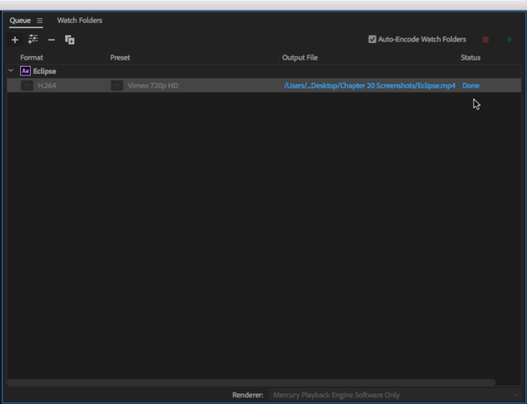Click the Vimeo 720p HD preset text
The height and width of the screenshot is (404, 527).
point(154,86)
